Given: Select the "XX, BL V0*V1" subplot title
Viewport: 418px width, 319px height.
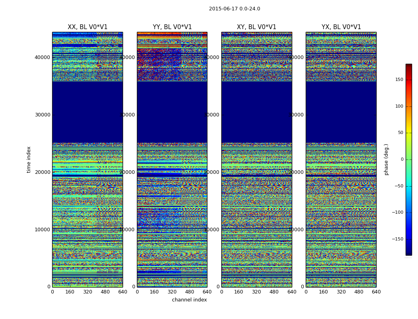Looking at the screenshot, I should (88, 27).
